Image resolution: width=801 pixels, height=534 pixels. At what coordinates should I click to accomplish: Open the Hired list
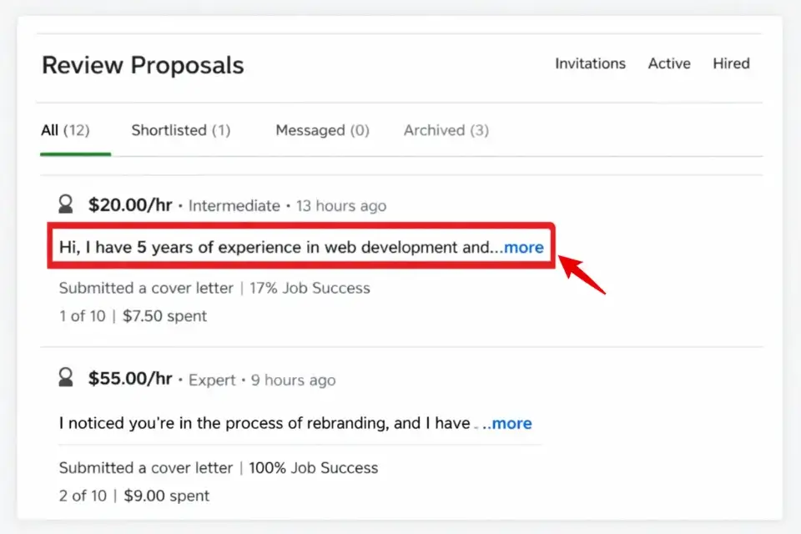[x=731, y=63]
